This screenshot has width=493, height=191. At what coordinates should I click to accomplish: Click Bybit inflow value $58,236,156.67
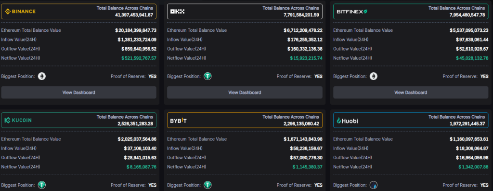[306, 149]
